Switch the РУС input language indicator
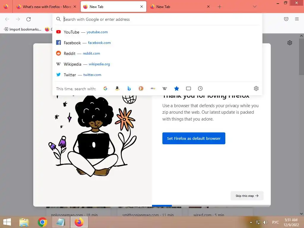 [275, 222]
